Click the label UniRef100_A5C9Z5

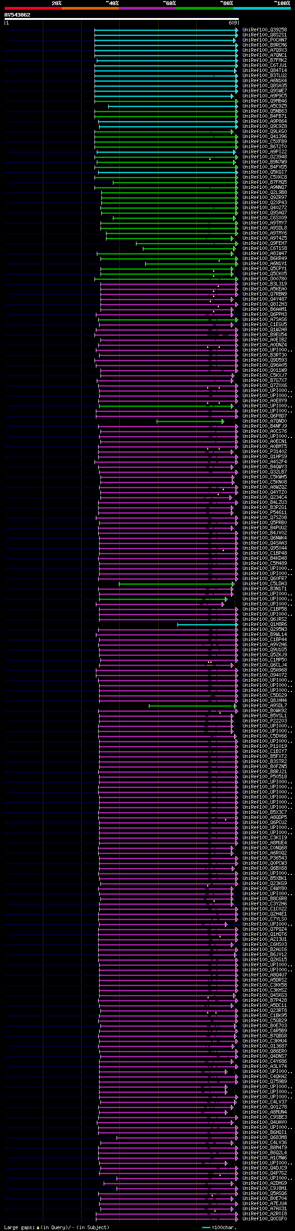265,106
